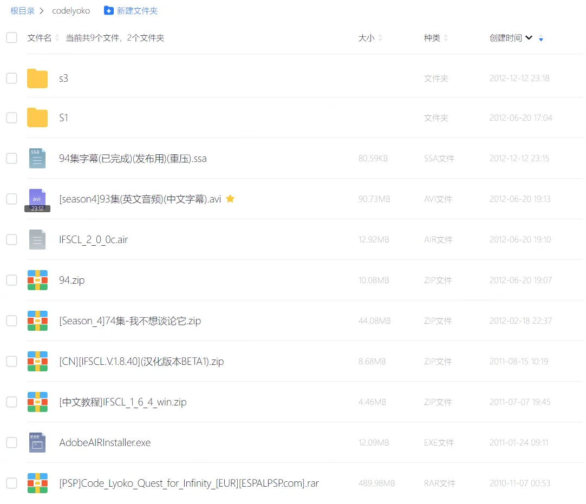Check the box for the s3 folder
The height and width of the screenshot is (504, 586).
(x=11, y=78)
